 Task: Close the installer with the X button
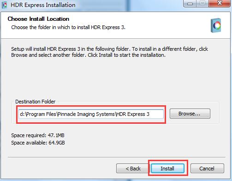220,3
